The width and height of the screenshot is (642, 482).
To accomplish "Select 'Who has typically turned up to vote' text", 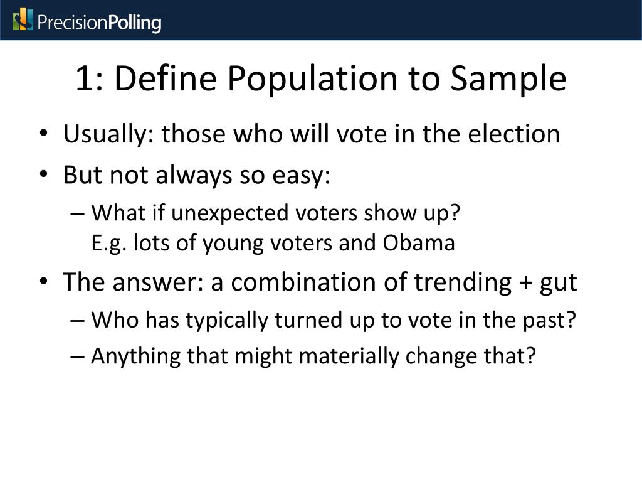I will 333,320.
